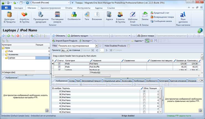Click the product grid horizontal scrollbar
The image size is (205, 119).
click(x=83, y=76)
